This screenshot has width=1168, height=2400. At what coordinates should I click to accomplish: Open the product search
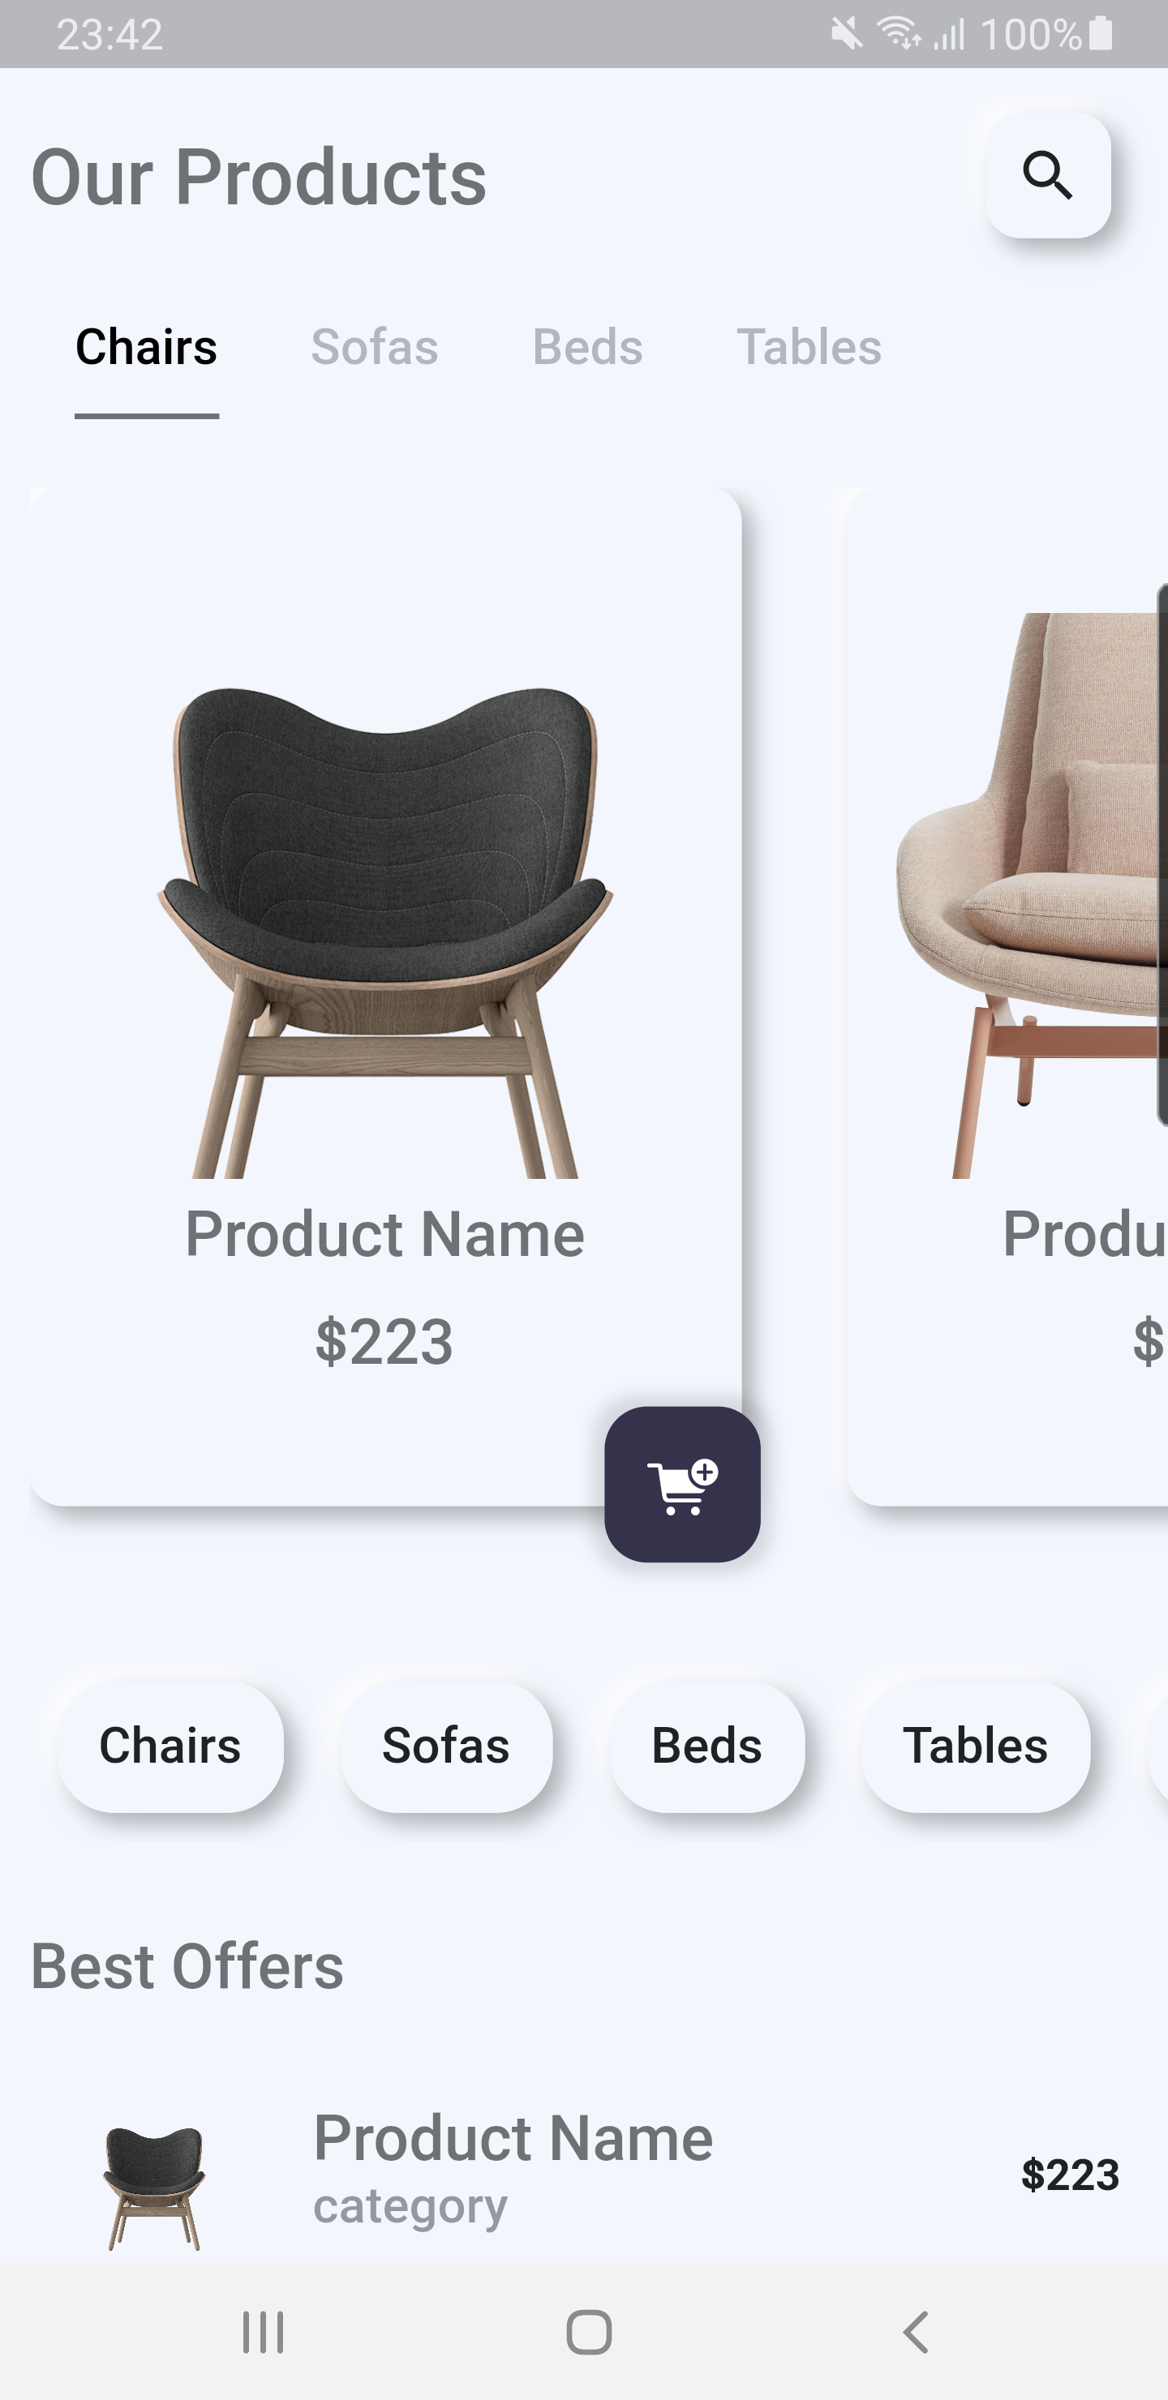(x=1050, y=177)
